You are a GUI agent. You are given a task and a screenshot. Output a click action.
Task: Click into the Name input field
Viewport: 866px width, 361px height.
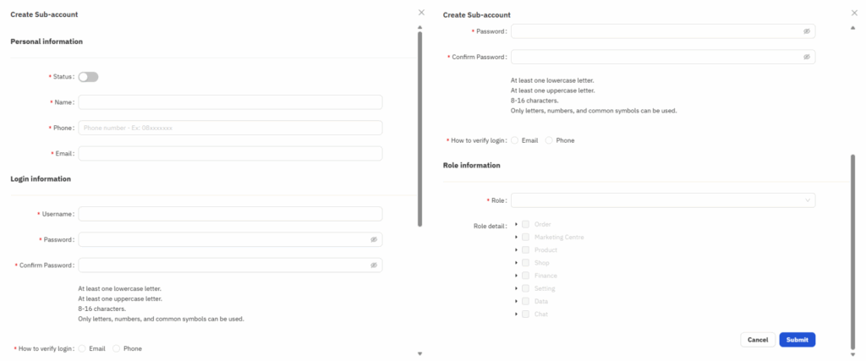(230, 102)
